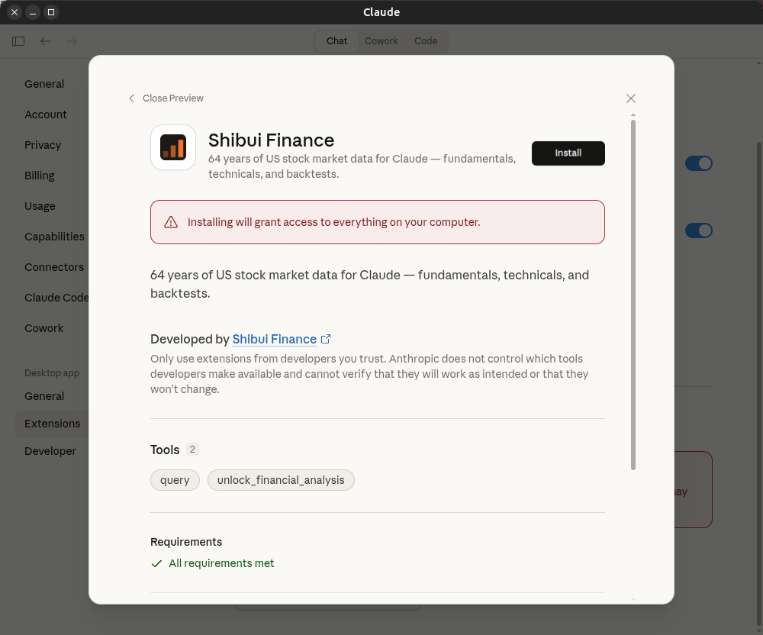
Task: Click the forward navigation arrow
Action: pos(71,41)
